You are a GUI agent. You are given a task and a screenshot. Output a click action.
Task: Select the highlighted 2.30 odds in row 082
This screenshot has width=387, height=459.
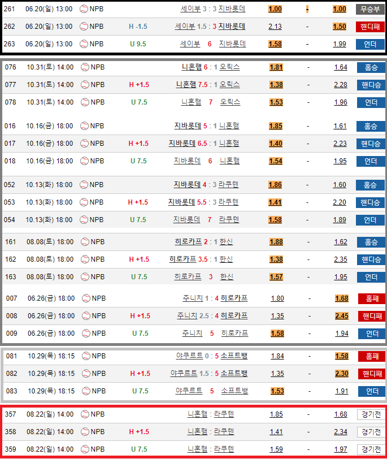point(341,374)
